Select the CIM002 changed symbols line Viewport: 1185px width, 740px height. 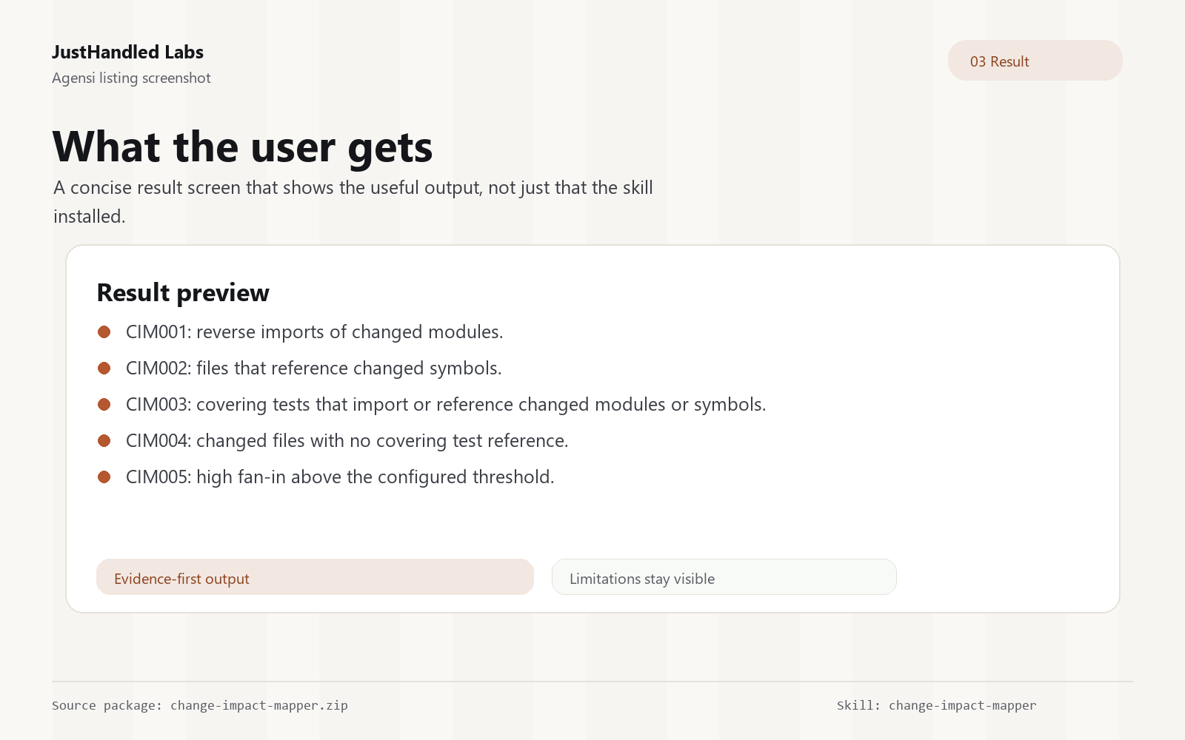[x=313, y=369]
